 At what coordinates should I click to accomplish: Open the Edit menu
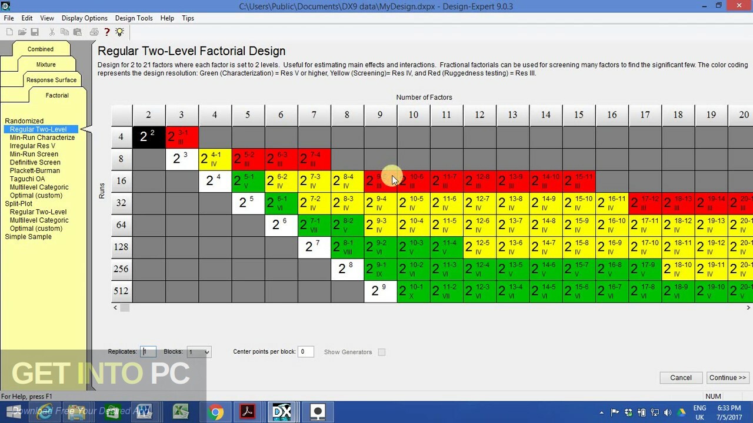27,18
